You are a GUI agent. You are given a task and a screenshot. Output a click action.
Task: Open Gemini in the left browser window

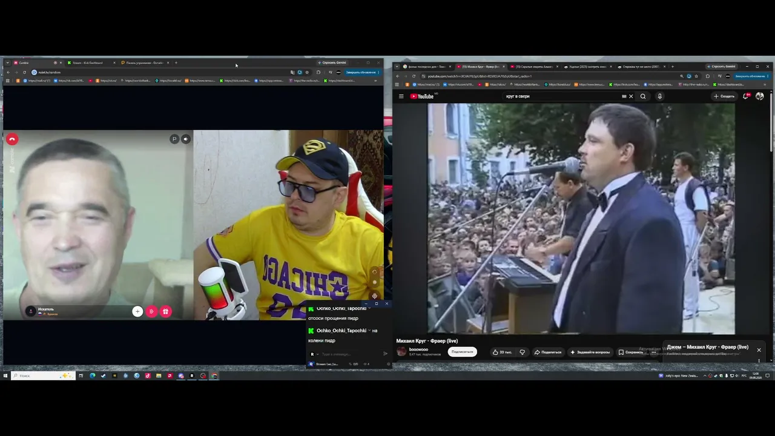pos(333,62)
